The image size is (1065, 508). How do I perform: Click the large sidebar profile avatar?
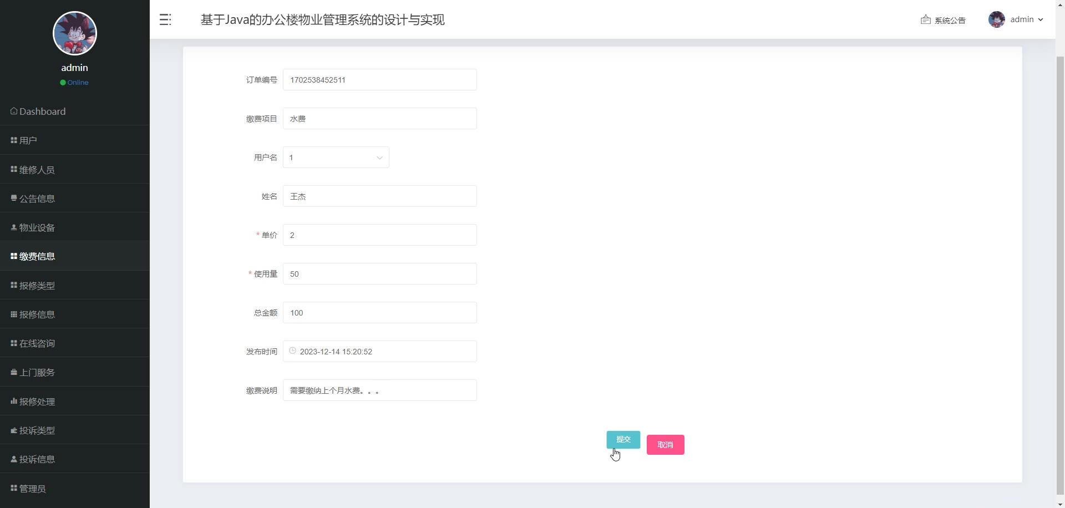click(x=75, y=33)
